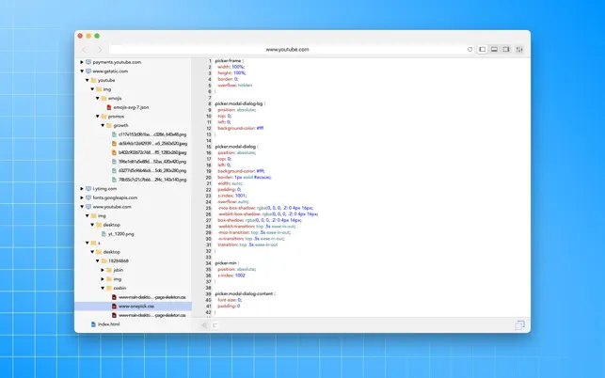Open the sliders settings icon in toolbar
Viewport: 605px width, 378px height.
point(519,50)
